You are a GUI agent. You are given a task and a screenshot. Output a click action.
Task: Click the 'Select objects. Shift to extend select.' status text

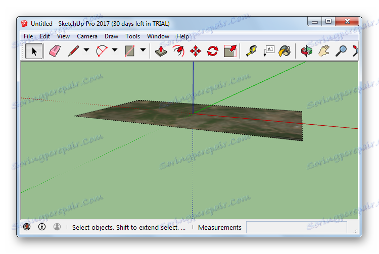click(129, 227)
